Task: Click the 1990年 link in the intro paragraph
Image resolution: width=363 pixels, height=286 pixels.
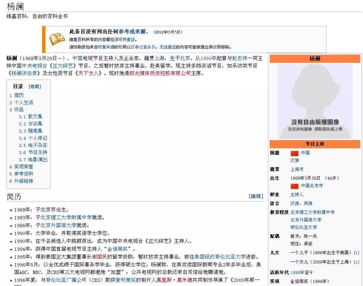Action: 208,58
